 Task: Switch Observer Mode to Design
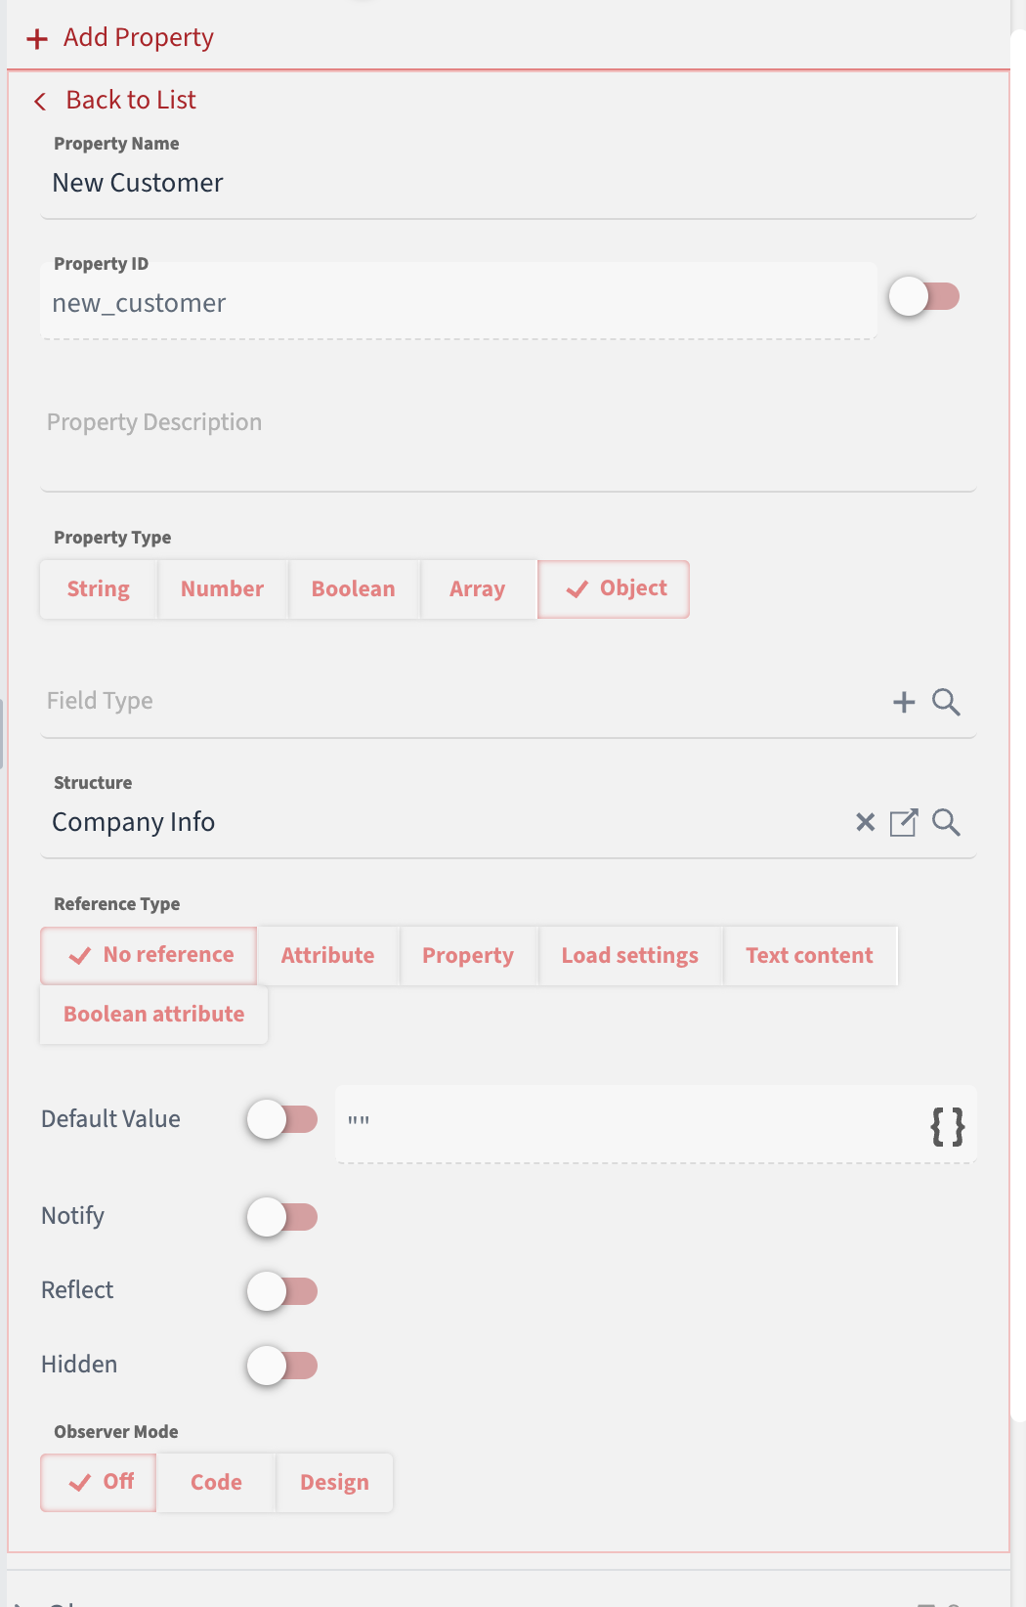pyautogui.click(x=334, y=1482)
